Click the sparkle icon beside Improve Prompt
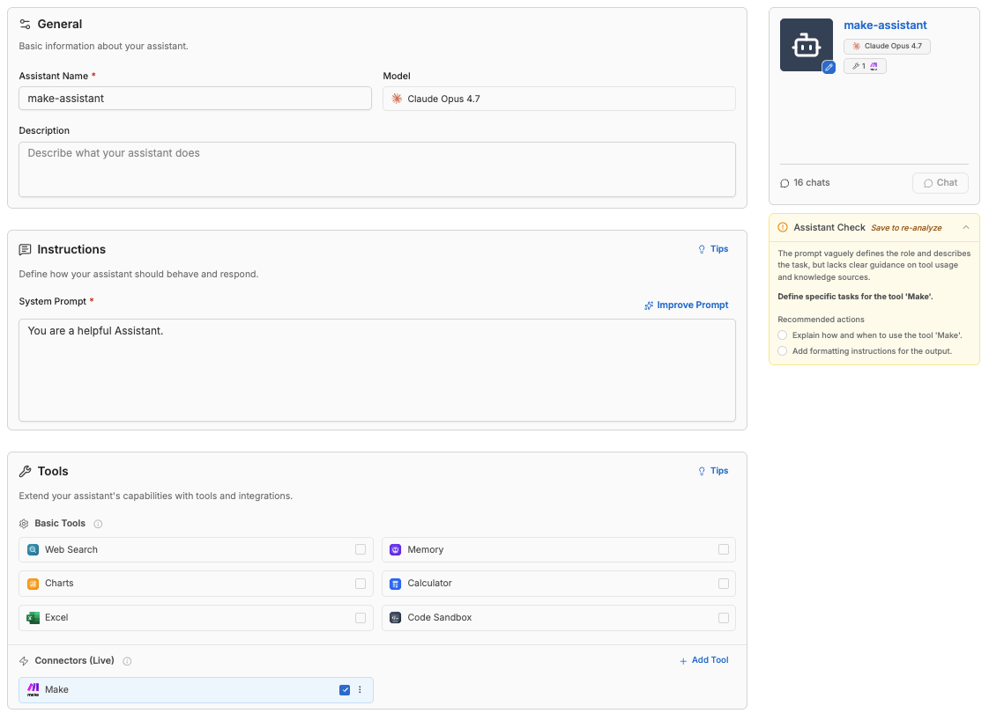 pyautogui.click(x=649, y=305)
